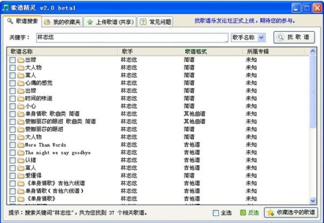Click the 反选 invert selection link
This screenshot has height=223, width=324.
coord(253,213)
